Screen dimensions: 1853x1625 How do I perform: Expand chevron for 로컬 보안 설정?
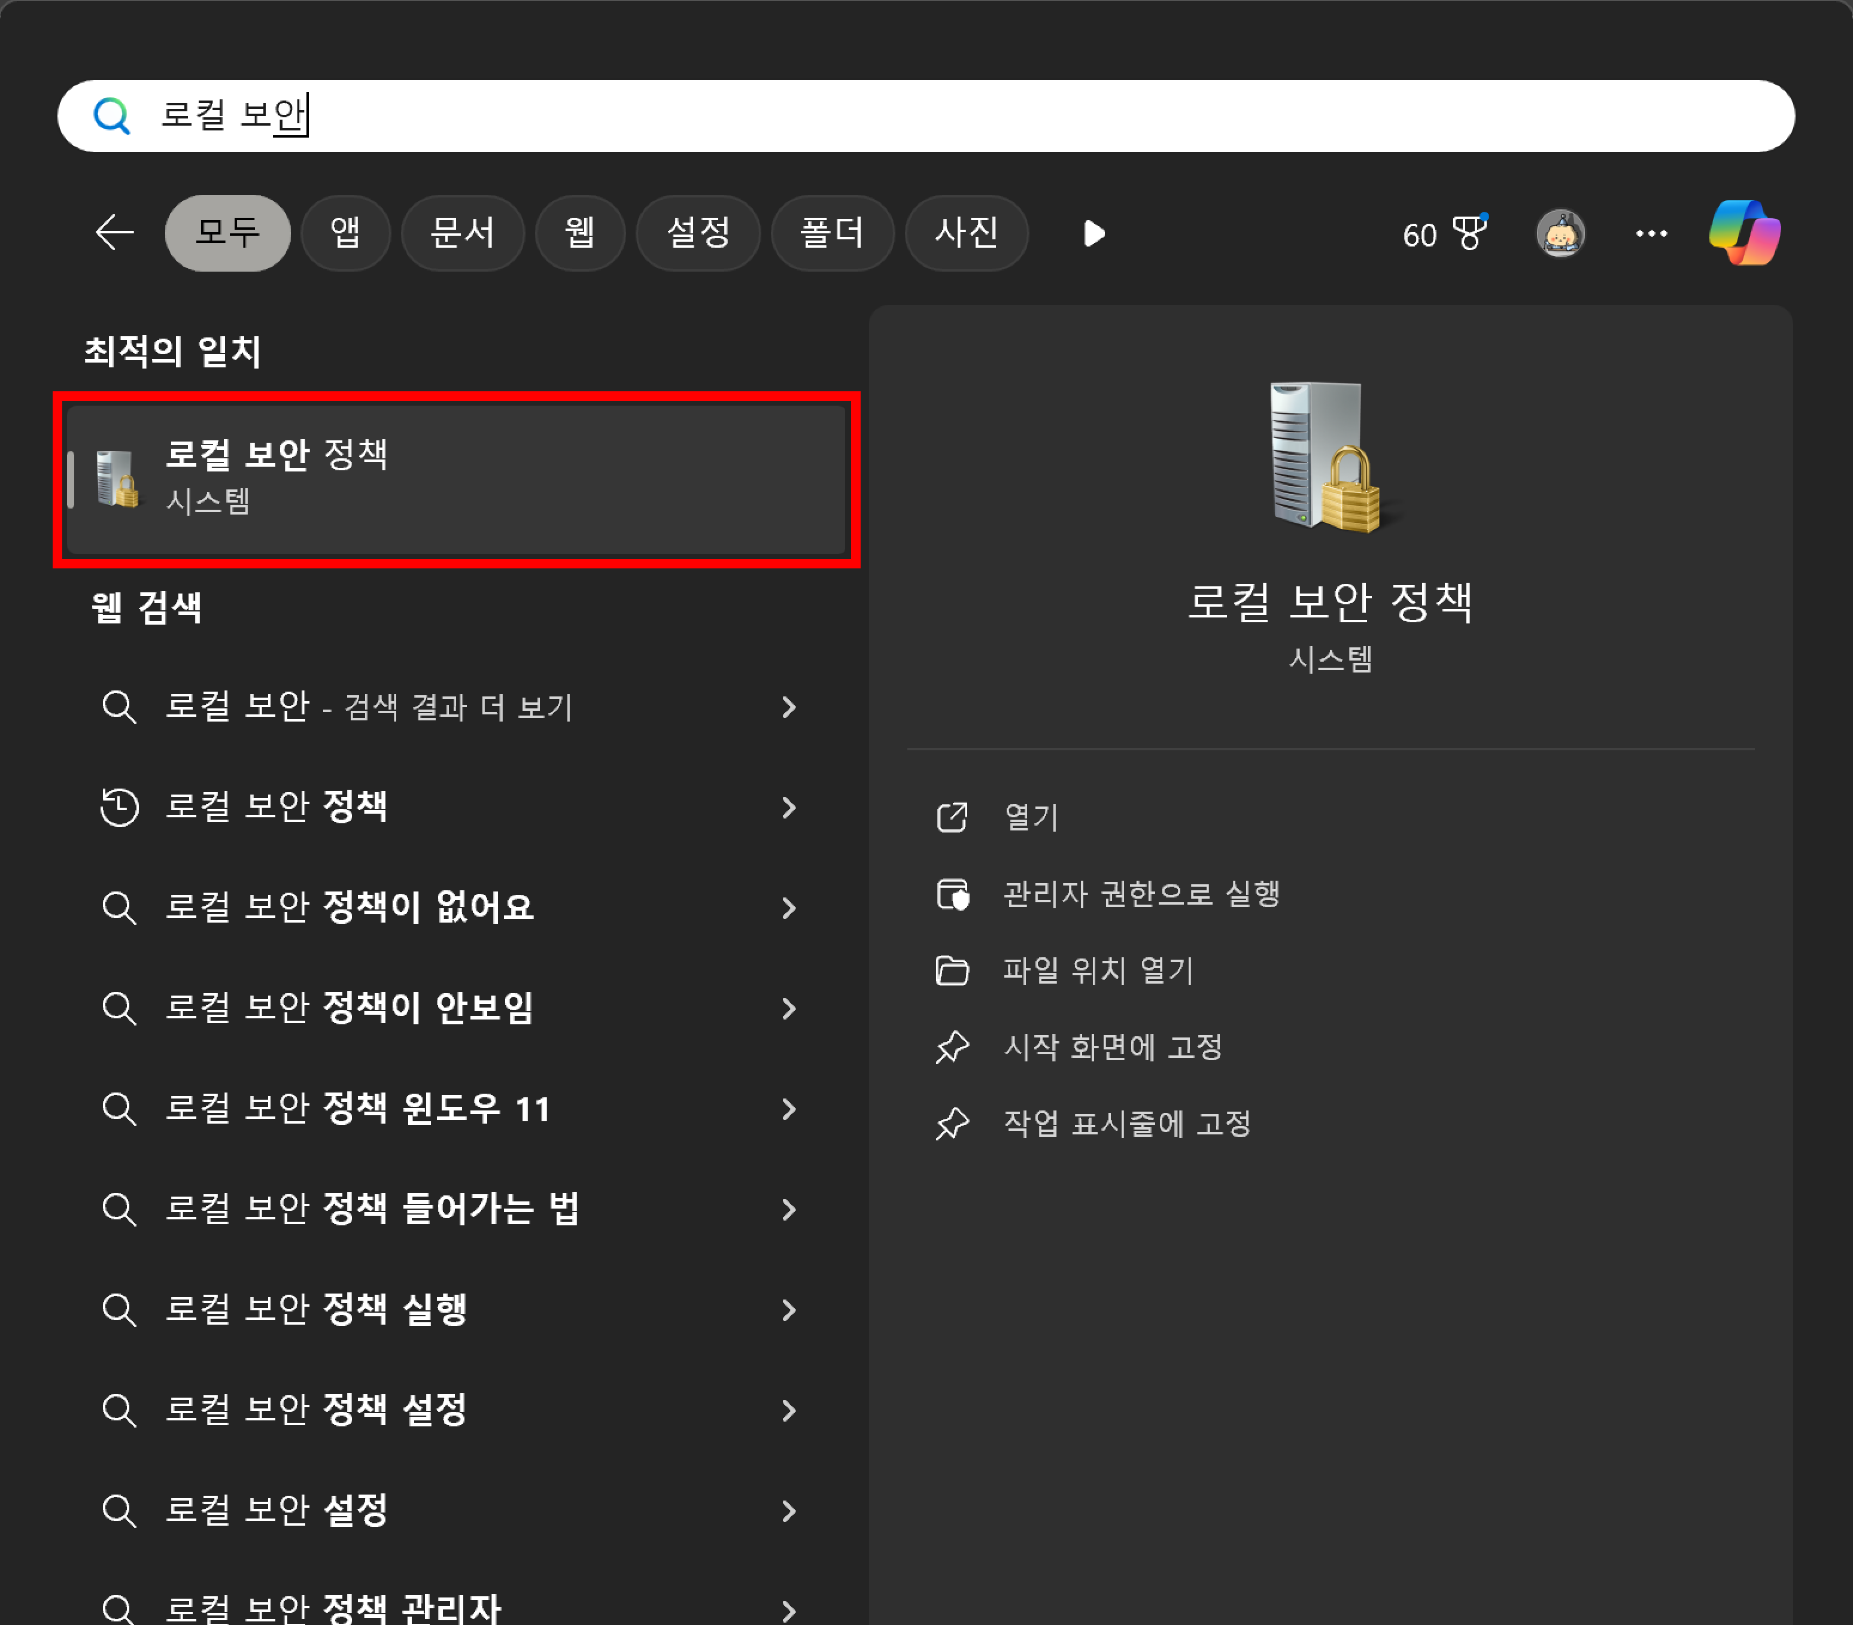coord(789,1512)
